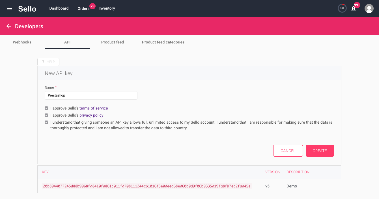Open the privacy policy link
Screen dimensions: 379x199
(x=91, y=115)
